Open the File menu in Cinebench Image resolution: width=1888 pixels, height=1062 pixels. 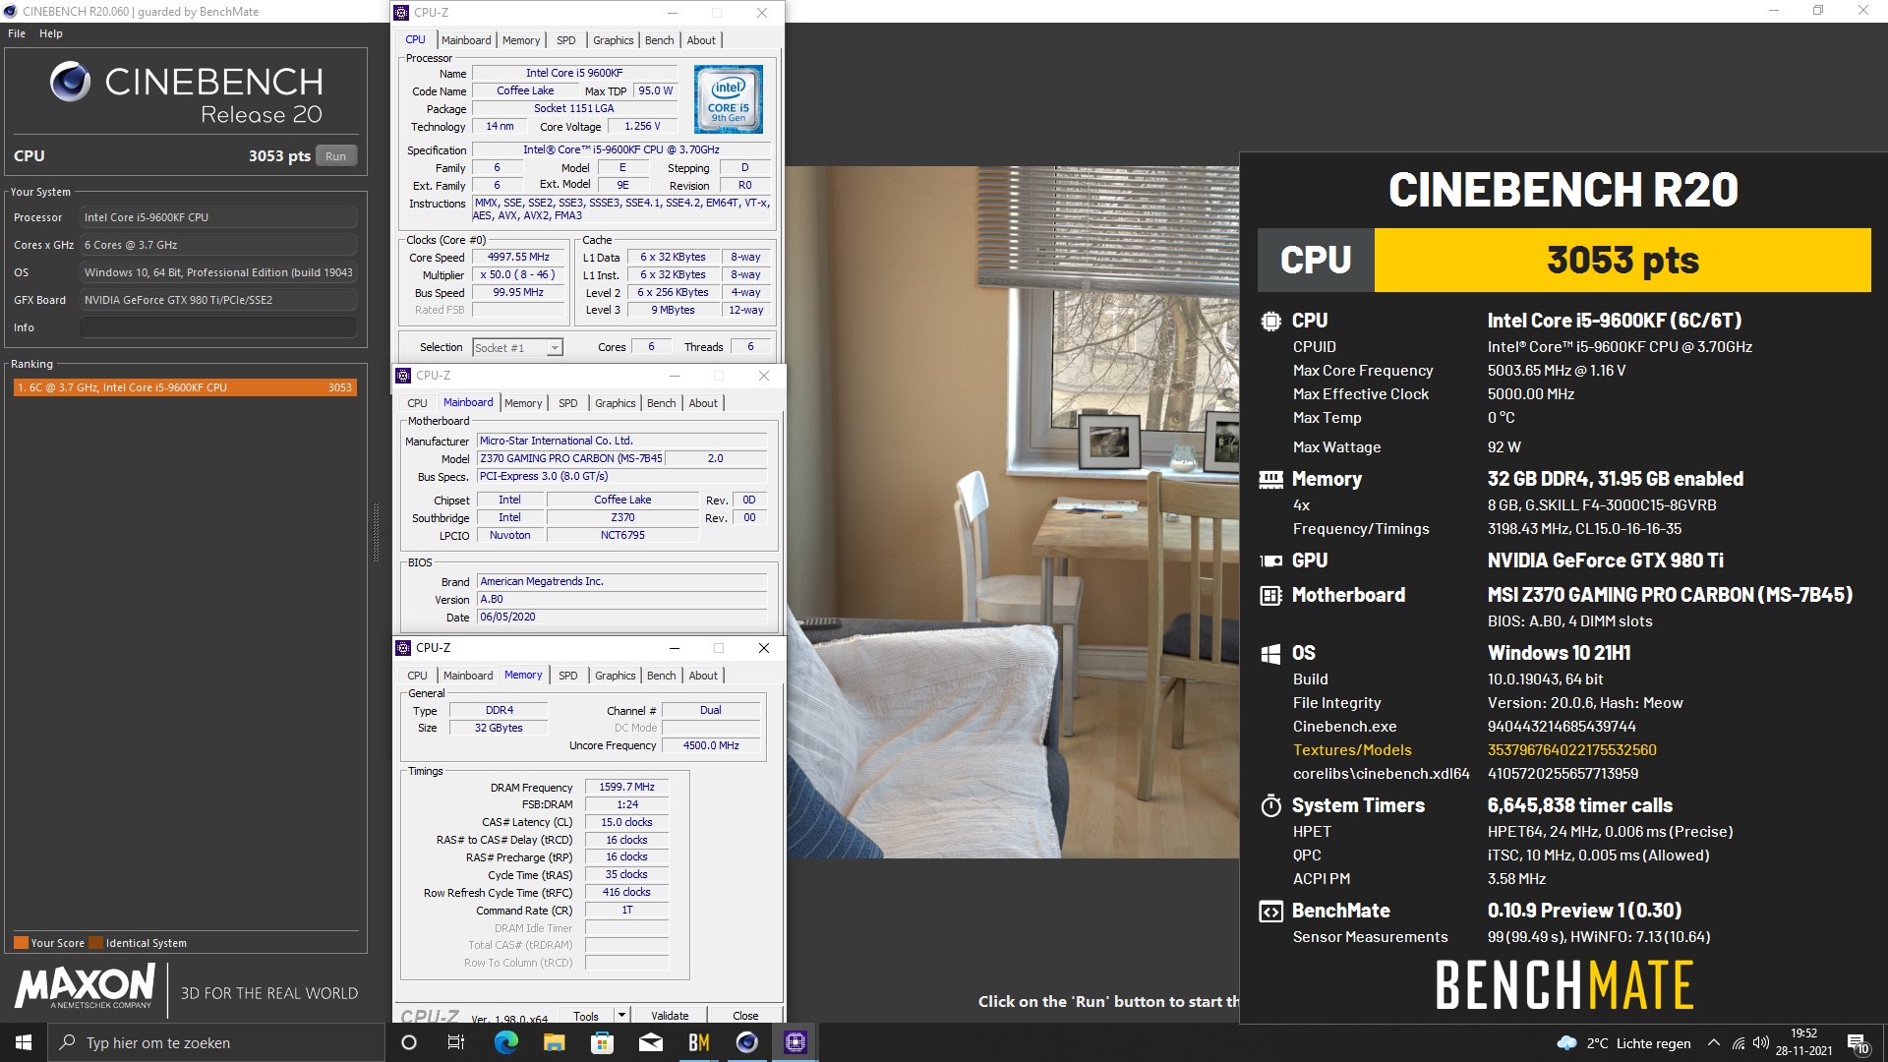pyautogui.click(x=17, y=33)
